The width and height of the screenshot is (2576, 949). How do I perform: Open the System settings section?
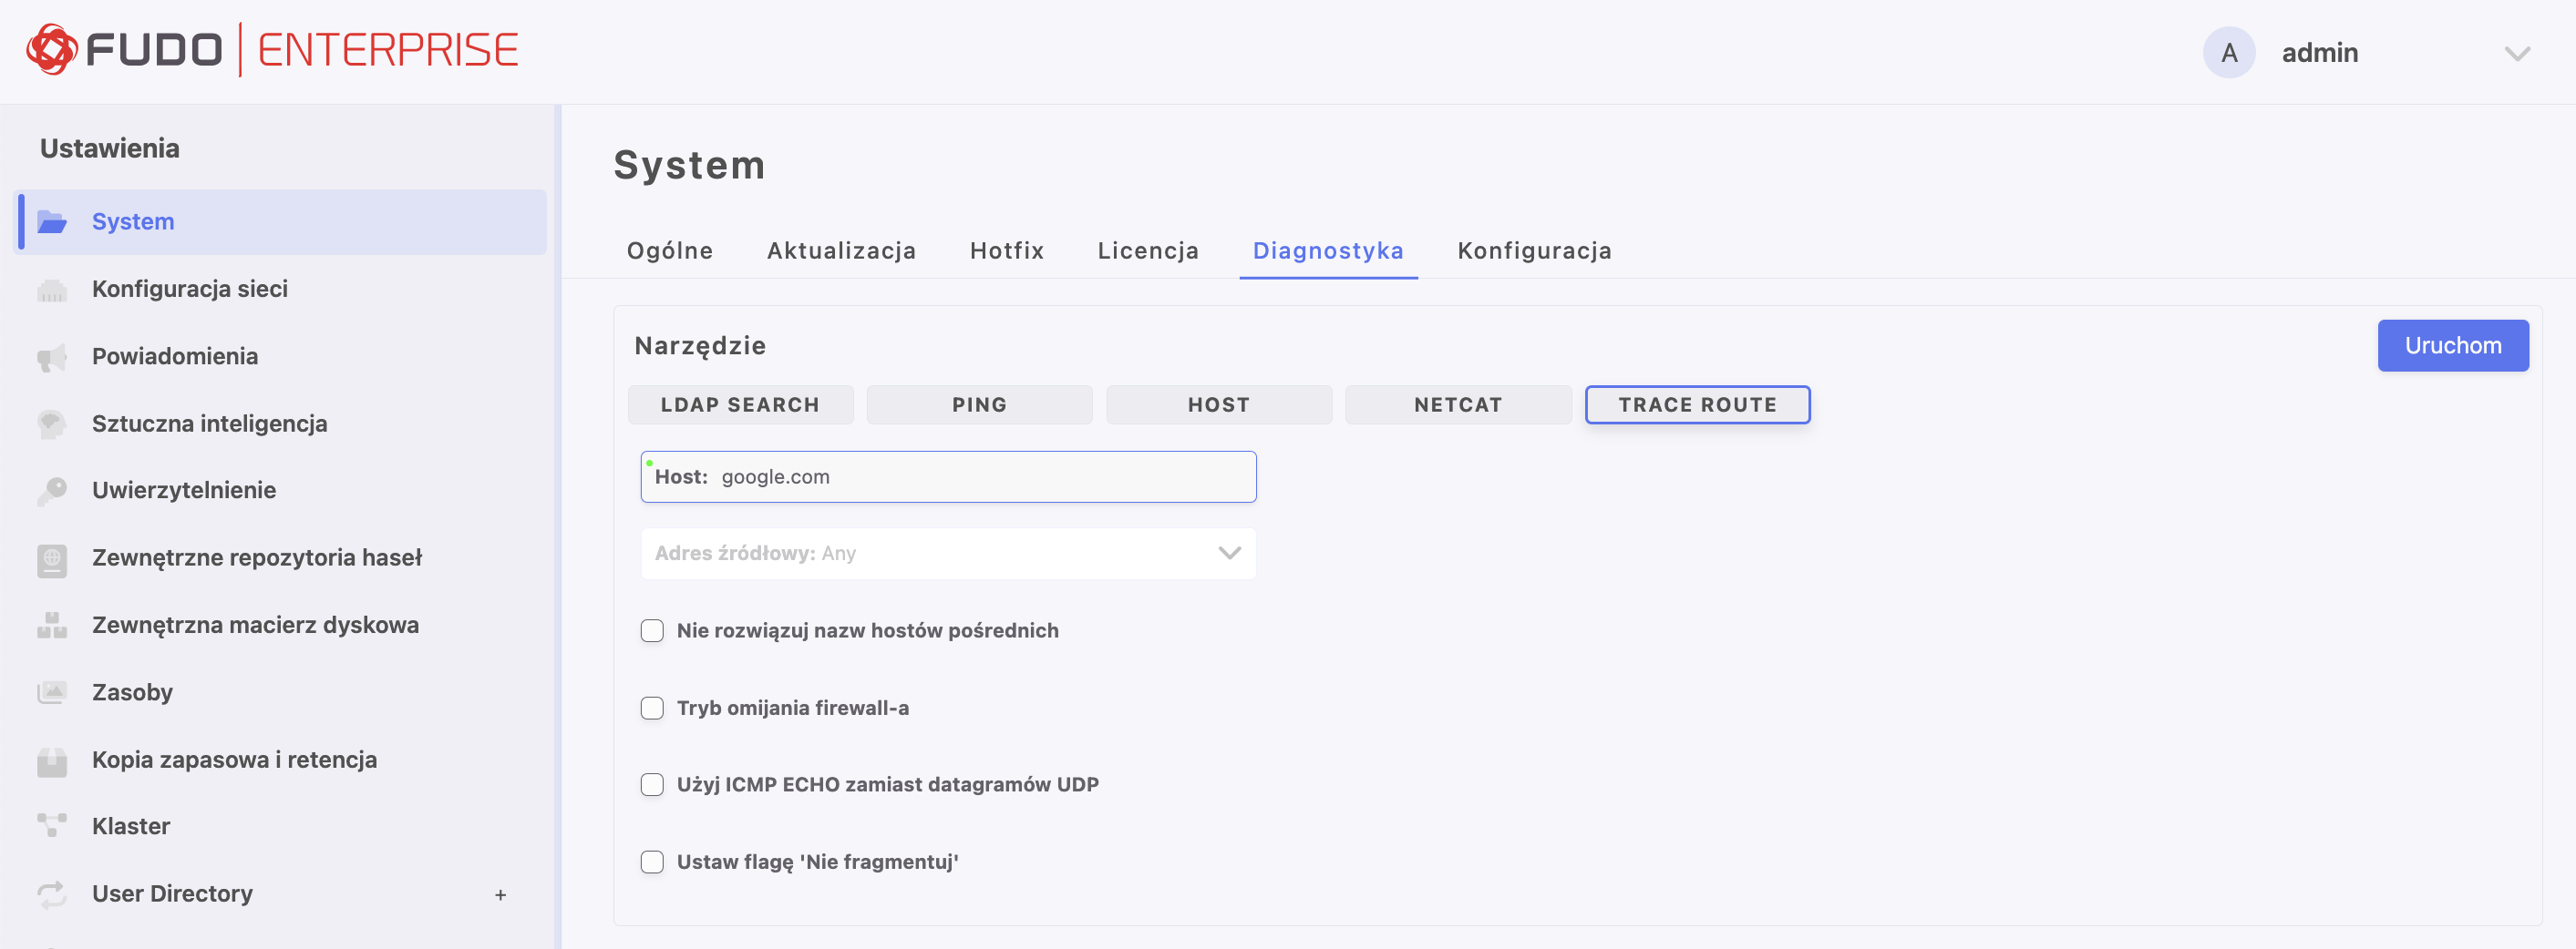(x=282, y=221)
